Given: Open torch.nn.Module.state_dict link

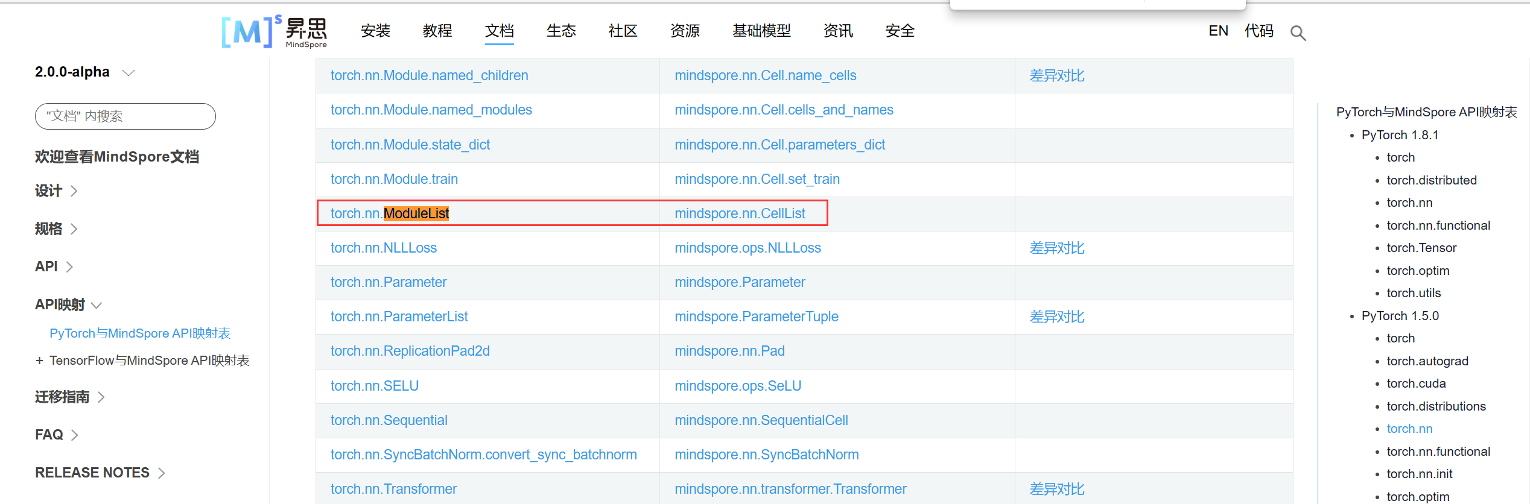Looking at the screenshot, I should point(410,145).
